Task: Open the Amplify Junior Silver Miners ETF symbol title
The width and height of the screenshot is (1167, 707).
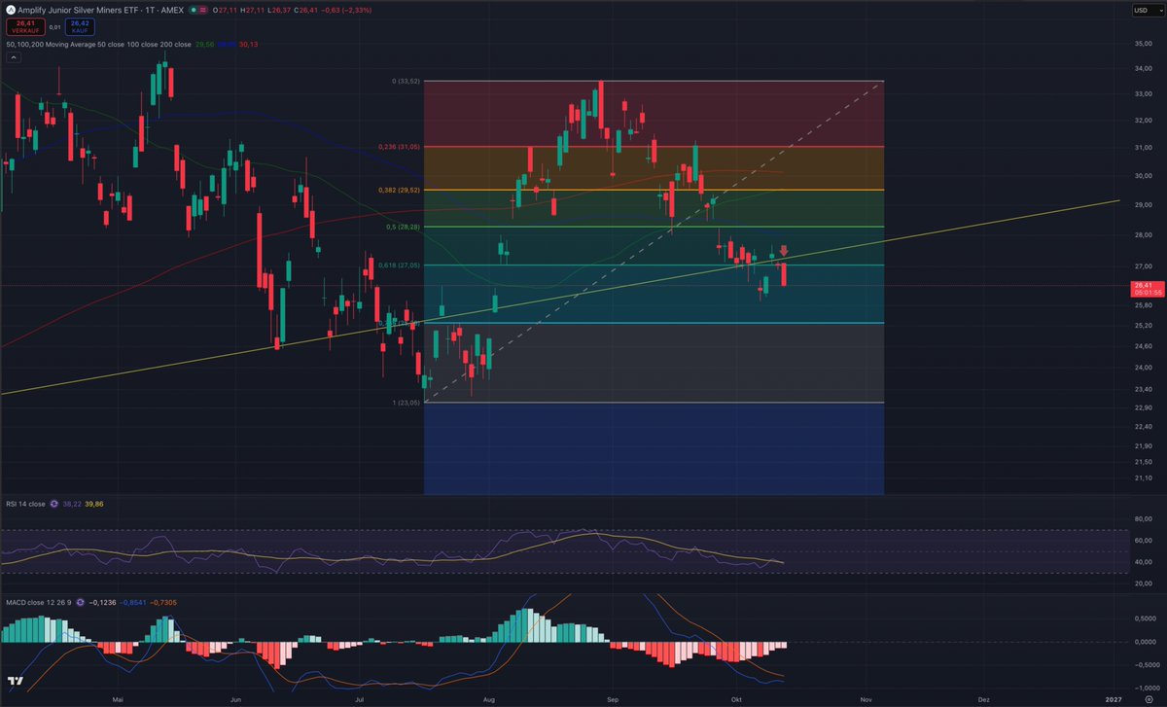Action: pos(100,10)
